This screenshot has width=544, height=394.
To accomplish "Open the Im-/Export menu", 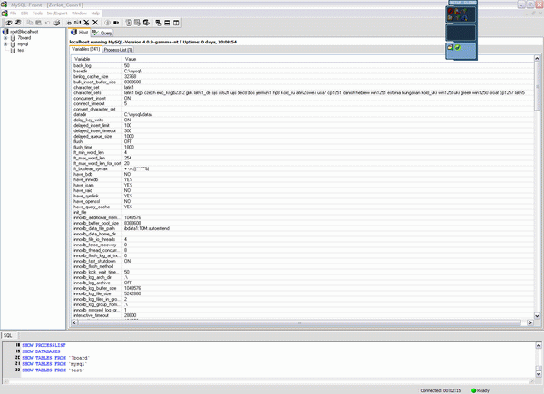I will 57,14.
